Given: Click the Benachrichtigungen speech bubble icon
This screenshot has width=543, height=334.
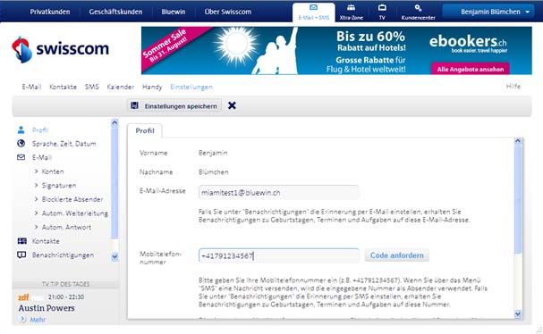Looking at the screenshot, I should pyautogui.click(x=21, y=255).
